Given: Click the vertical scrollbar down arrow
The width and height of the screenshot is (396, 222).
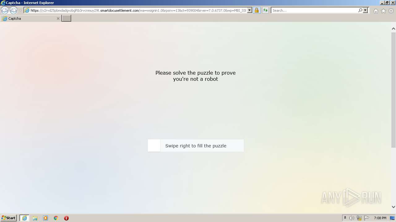Looking at the screenshot, I should point(393,207).
